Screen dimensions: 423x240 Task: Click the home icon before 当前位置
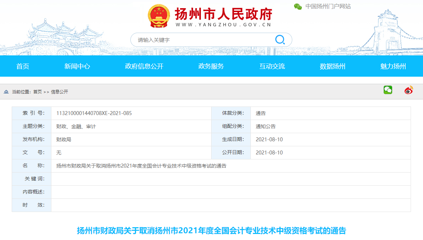pos(6,92)
